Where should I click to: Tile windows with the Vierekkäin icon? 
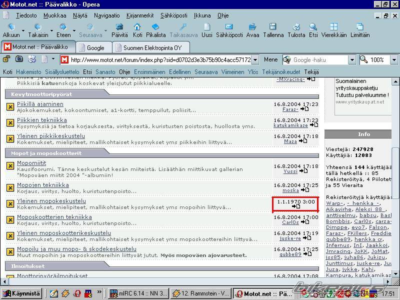(334, 27)
